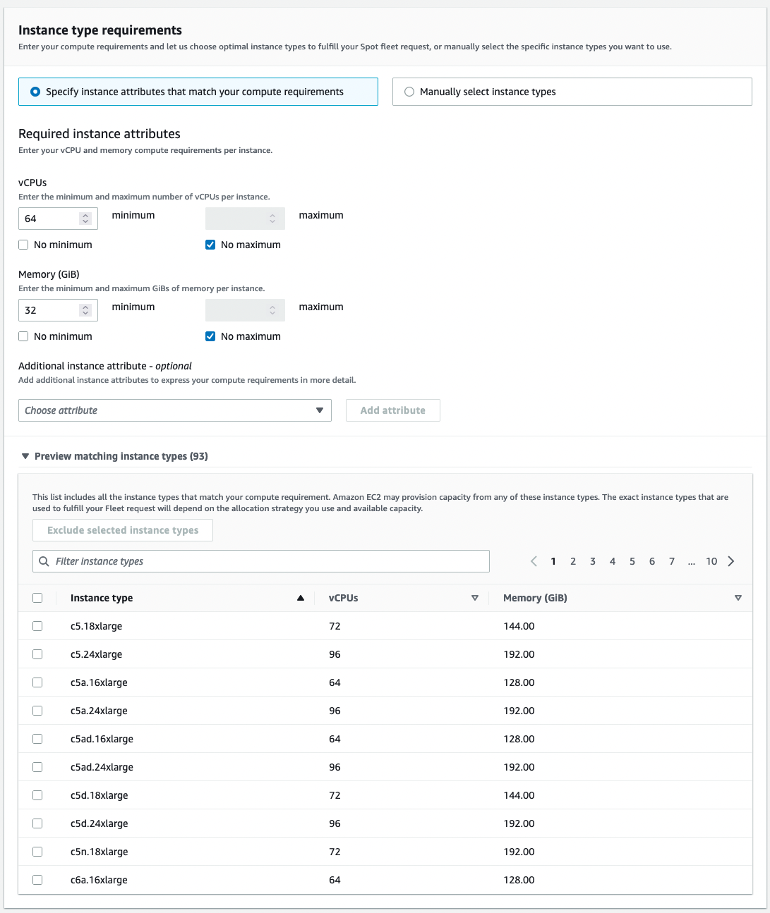Click the down stepper on Memory minimum field
The height and width of the screenshot is (913, 770).
85,314
